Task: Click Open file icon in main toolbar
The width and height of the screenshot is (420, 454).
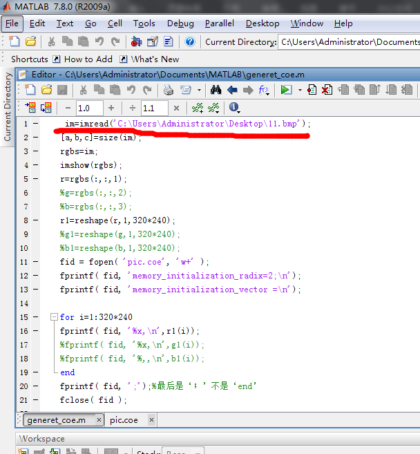Action: click(30, 41)
